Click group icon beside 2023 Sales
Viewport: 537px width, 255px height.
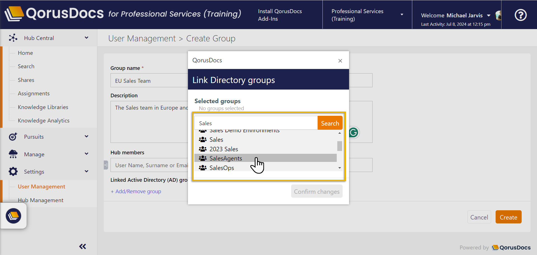click(x=202, y=149)
